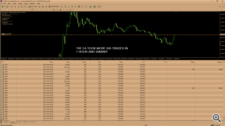Toggle the Market Watch panel icon
This screenshot has height=126, width=225.
tap(12, 7)
